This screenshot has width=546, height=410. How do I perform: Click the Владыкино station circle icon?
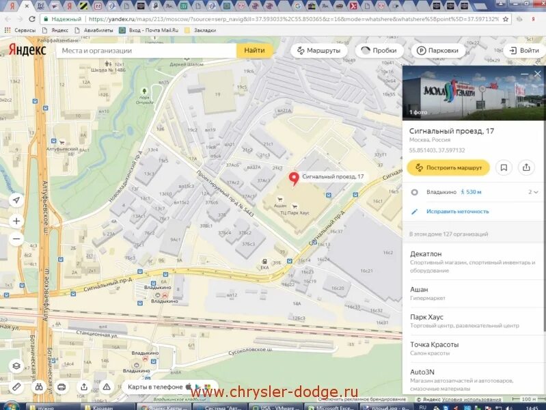tap(414, 192)
